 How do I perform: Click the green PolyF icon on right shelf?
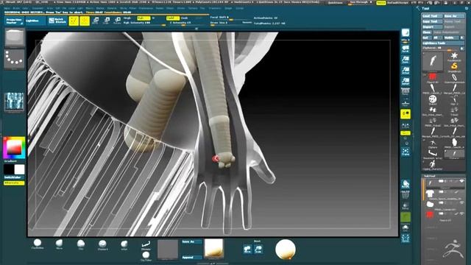click(406, 218)
